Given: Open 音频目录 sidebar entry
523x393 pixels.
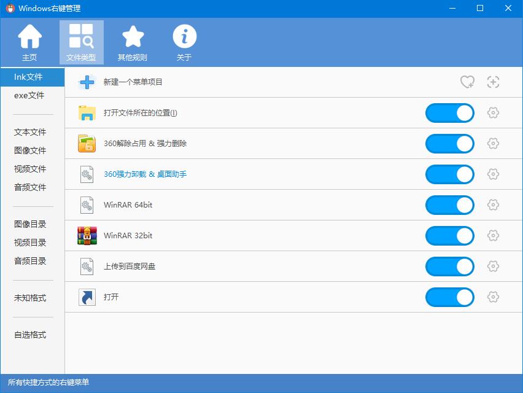Looking at the screenshot, I should 30,261.
